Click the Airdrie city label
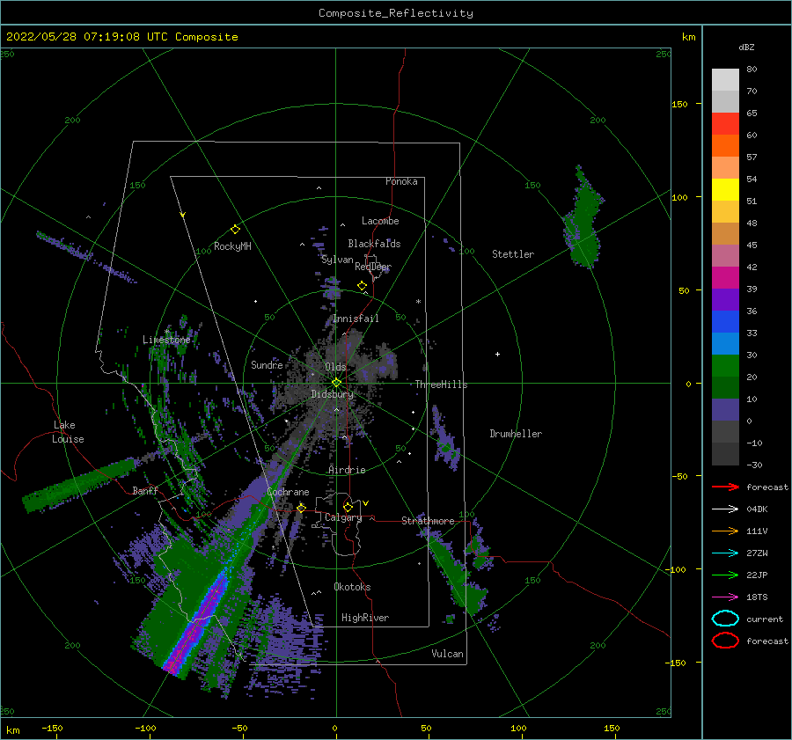The height and width of the screenshot is (740, 792). [x=347, y=470]
